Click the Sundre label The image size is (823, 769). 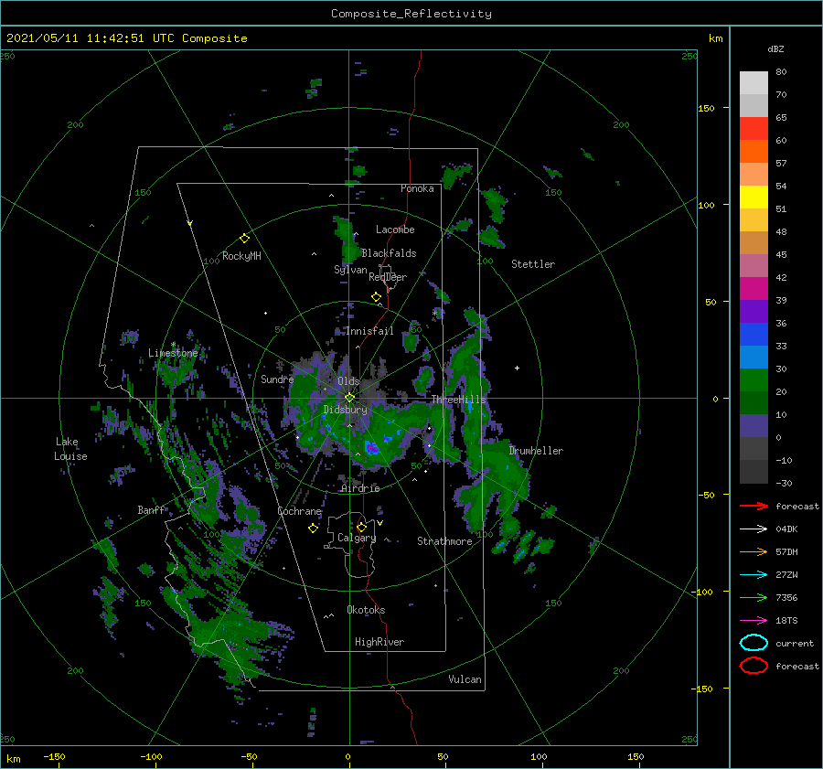click(x=277, y=379)
